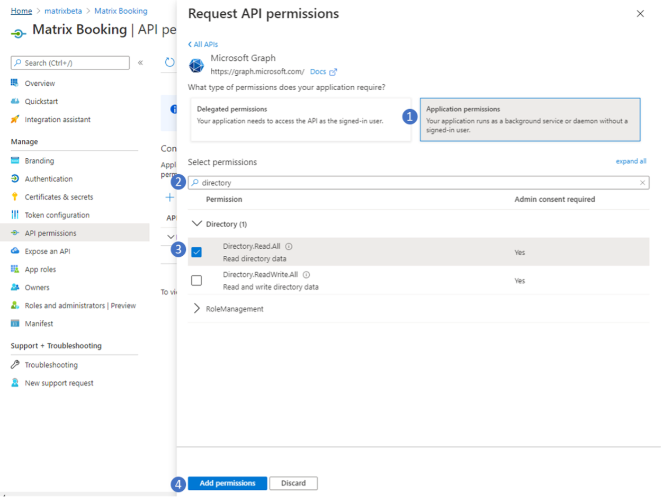Click the refresh icon behind the panel

[x=169, y=62]
